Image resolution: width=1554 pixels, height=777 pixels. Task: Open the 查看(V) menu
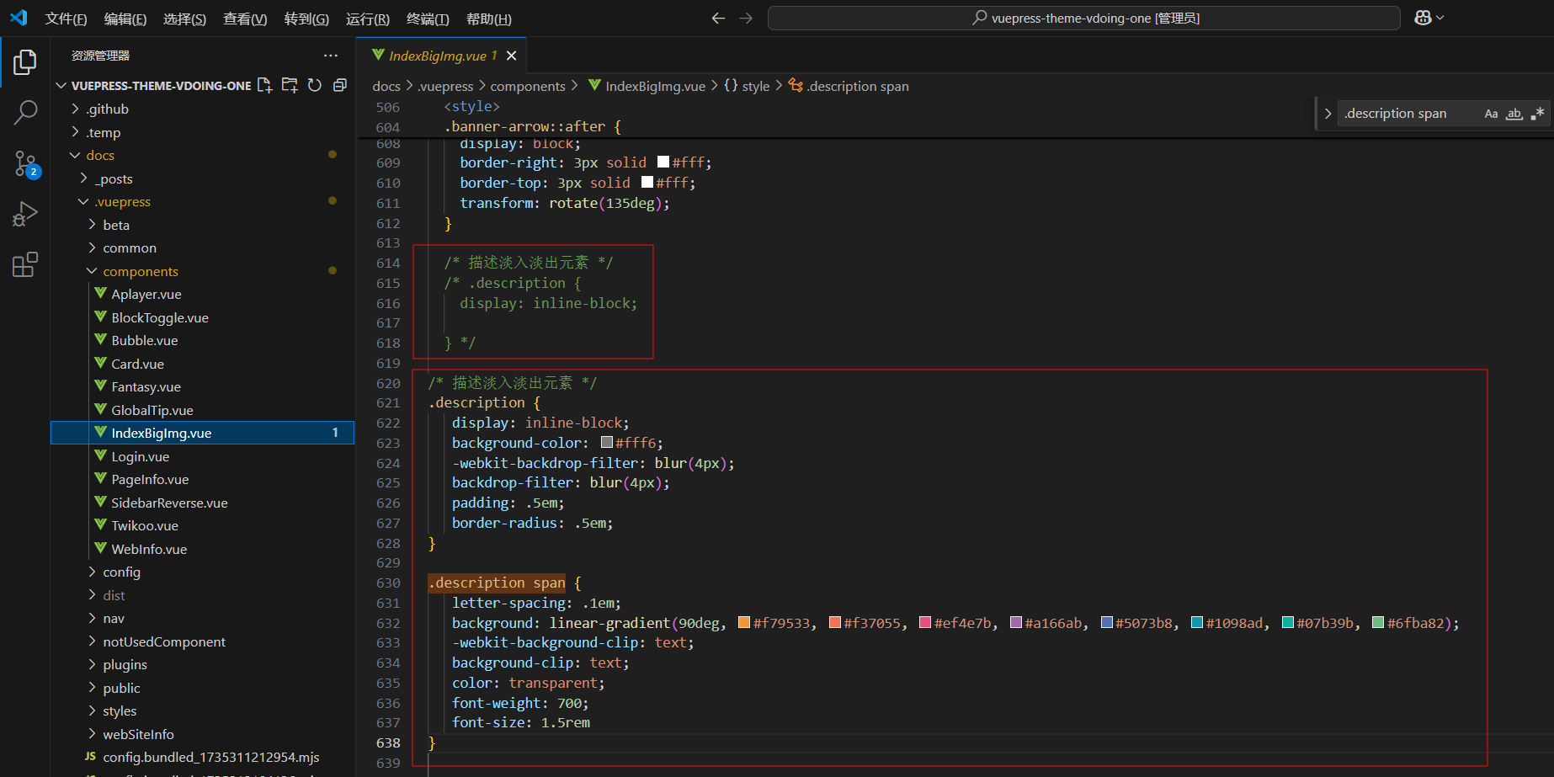pyautogui.click(x=245, y=19)
